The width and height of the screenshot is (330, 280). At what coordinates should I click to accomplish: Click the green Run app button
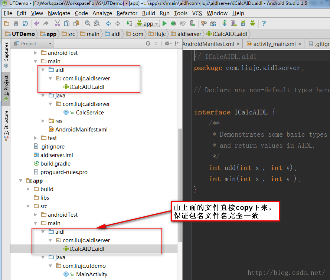coord(164,23)
